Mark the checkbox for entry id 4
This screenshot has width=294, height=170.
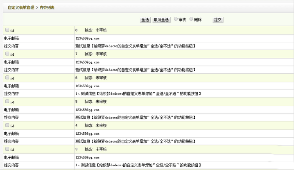point(7,125)
